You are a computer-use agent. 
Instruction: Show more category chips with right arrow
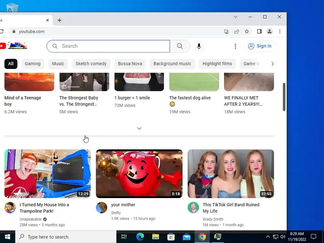272,64
